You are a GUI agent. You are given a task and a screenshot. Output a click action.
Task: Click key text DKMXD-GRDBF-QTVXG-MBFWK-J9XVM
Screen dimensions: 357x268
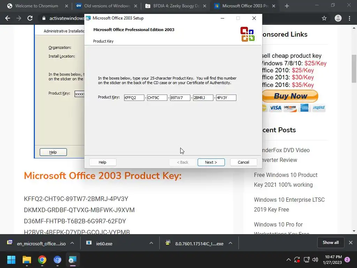tap(79, 210)
